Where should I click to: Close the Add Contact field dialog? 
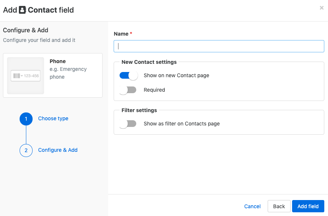point(321,8)
